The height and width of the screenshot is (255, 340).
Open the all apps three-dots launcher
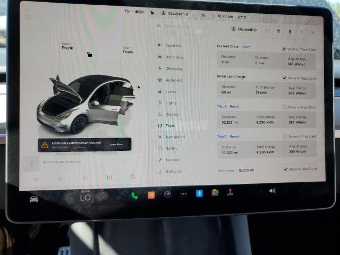(183, 194)
